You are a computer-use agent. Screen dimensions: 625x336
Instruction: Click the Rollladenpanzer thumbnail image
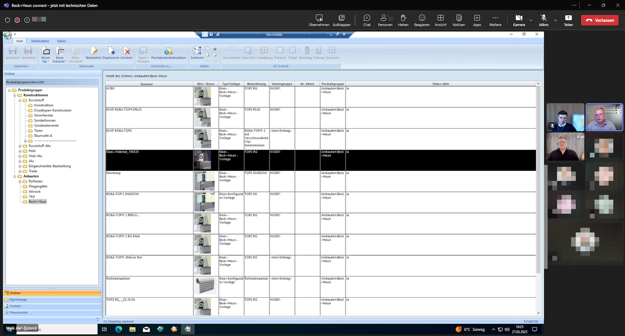205,286
